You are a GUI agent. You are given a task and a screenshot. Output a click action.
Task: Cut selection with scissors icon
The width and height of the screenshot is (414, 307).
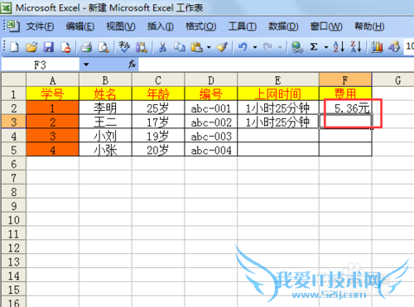162,47
